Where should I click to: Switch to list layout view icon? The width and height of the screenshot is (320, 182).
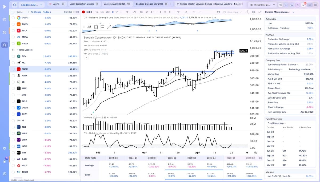click(310, 5)
